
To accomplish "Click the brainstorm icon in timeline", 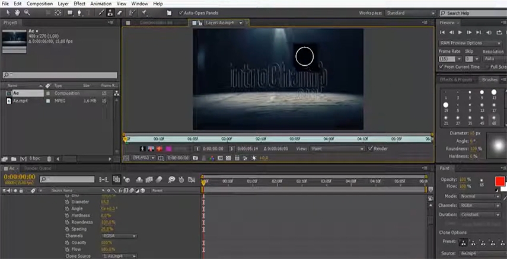I will [x=171, y=180].
